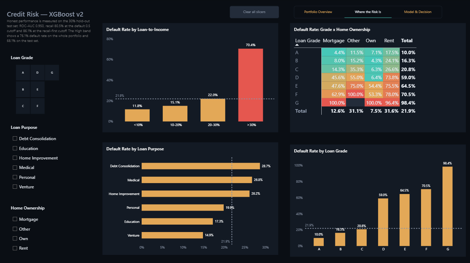The height and width of the screenshot is (263, 470).
Task: Enable the Medical purpose checkbox
Action: 15,168
